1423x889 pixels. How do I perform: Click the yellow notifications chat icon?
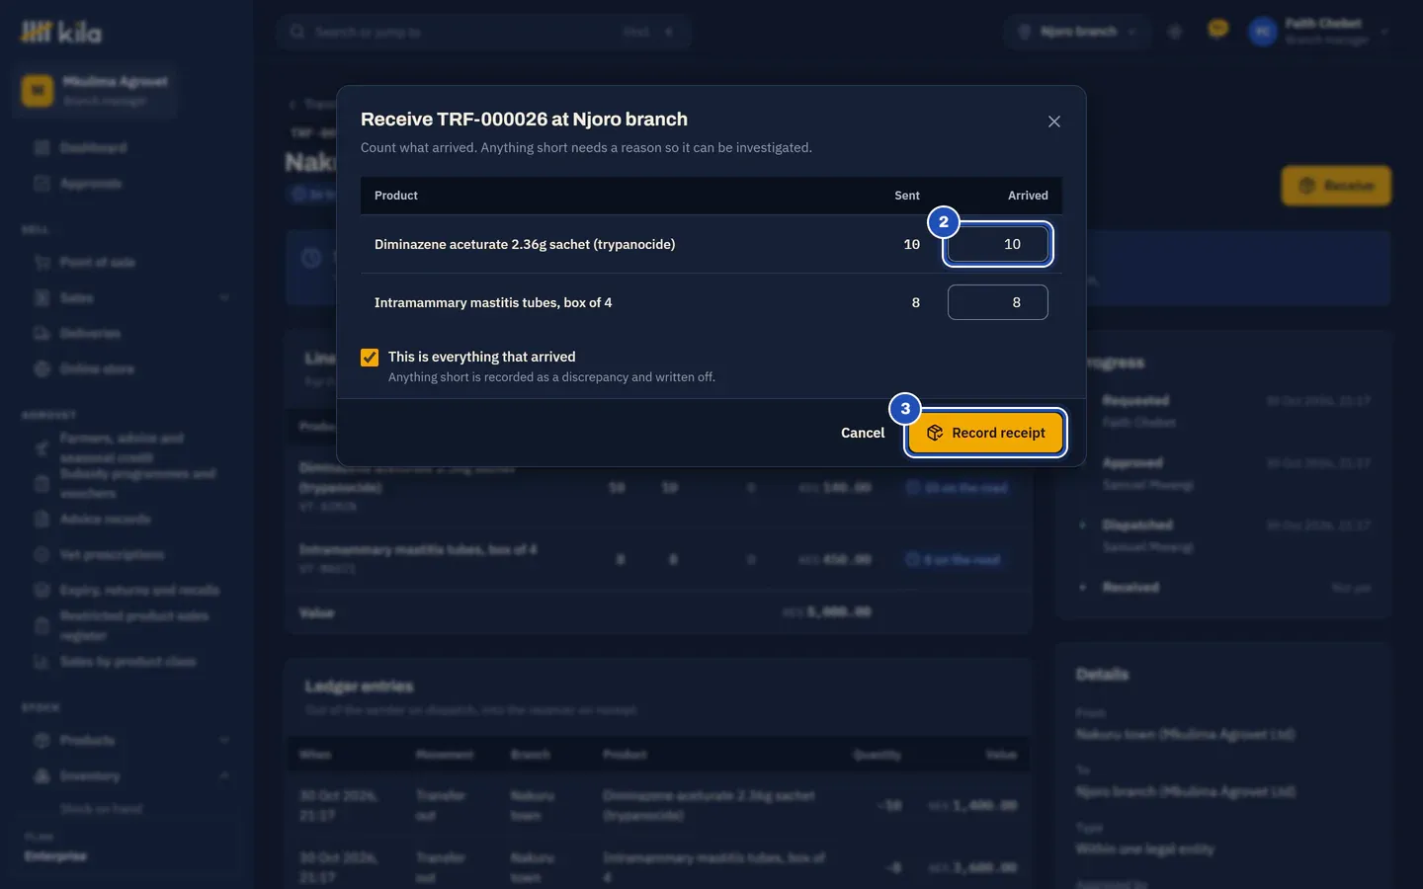coord(1218,31)
